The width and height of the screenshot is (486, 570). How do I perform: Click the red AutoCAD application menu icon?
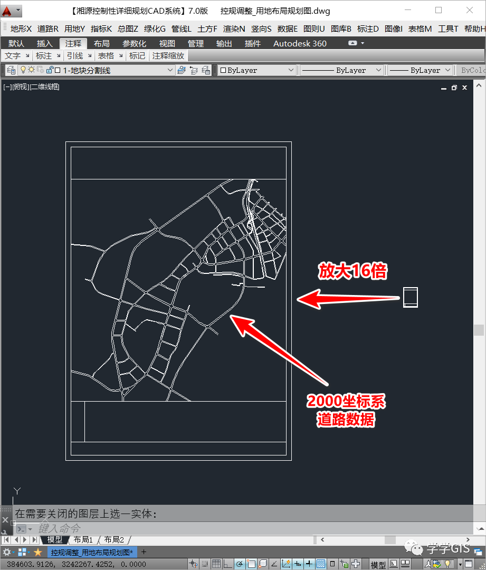[x=7, y=10]
